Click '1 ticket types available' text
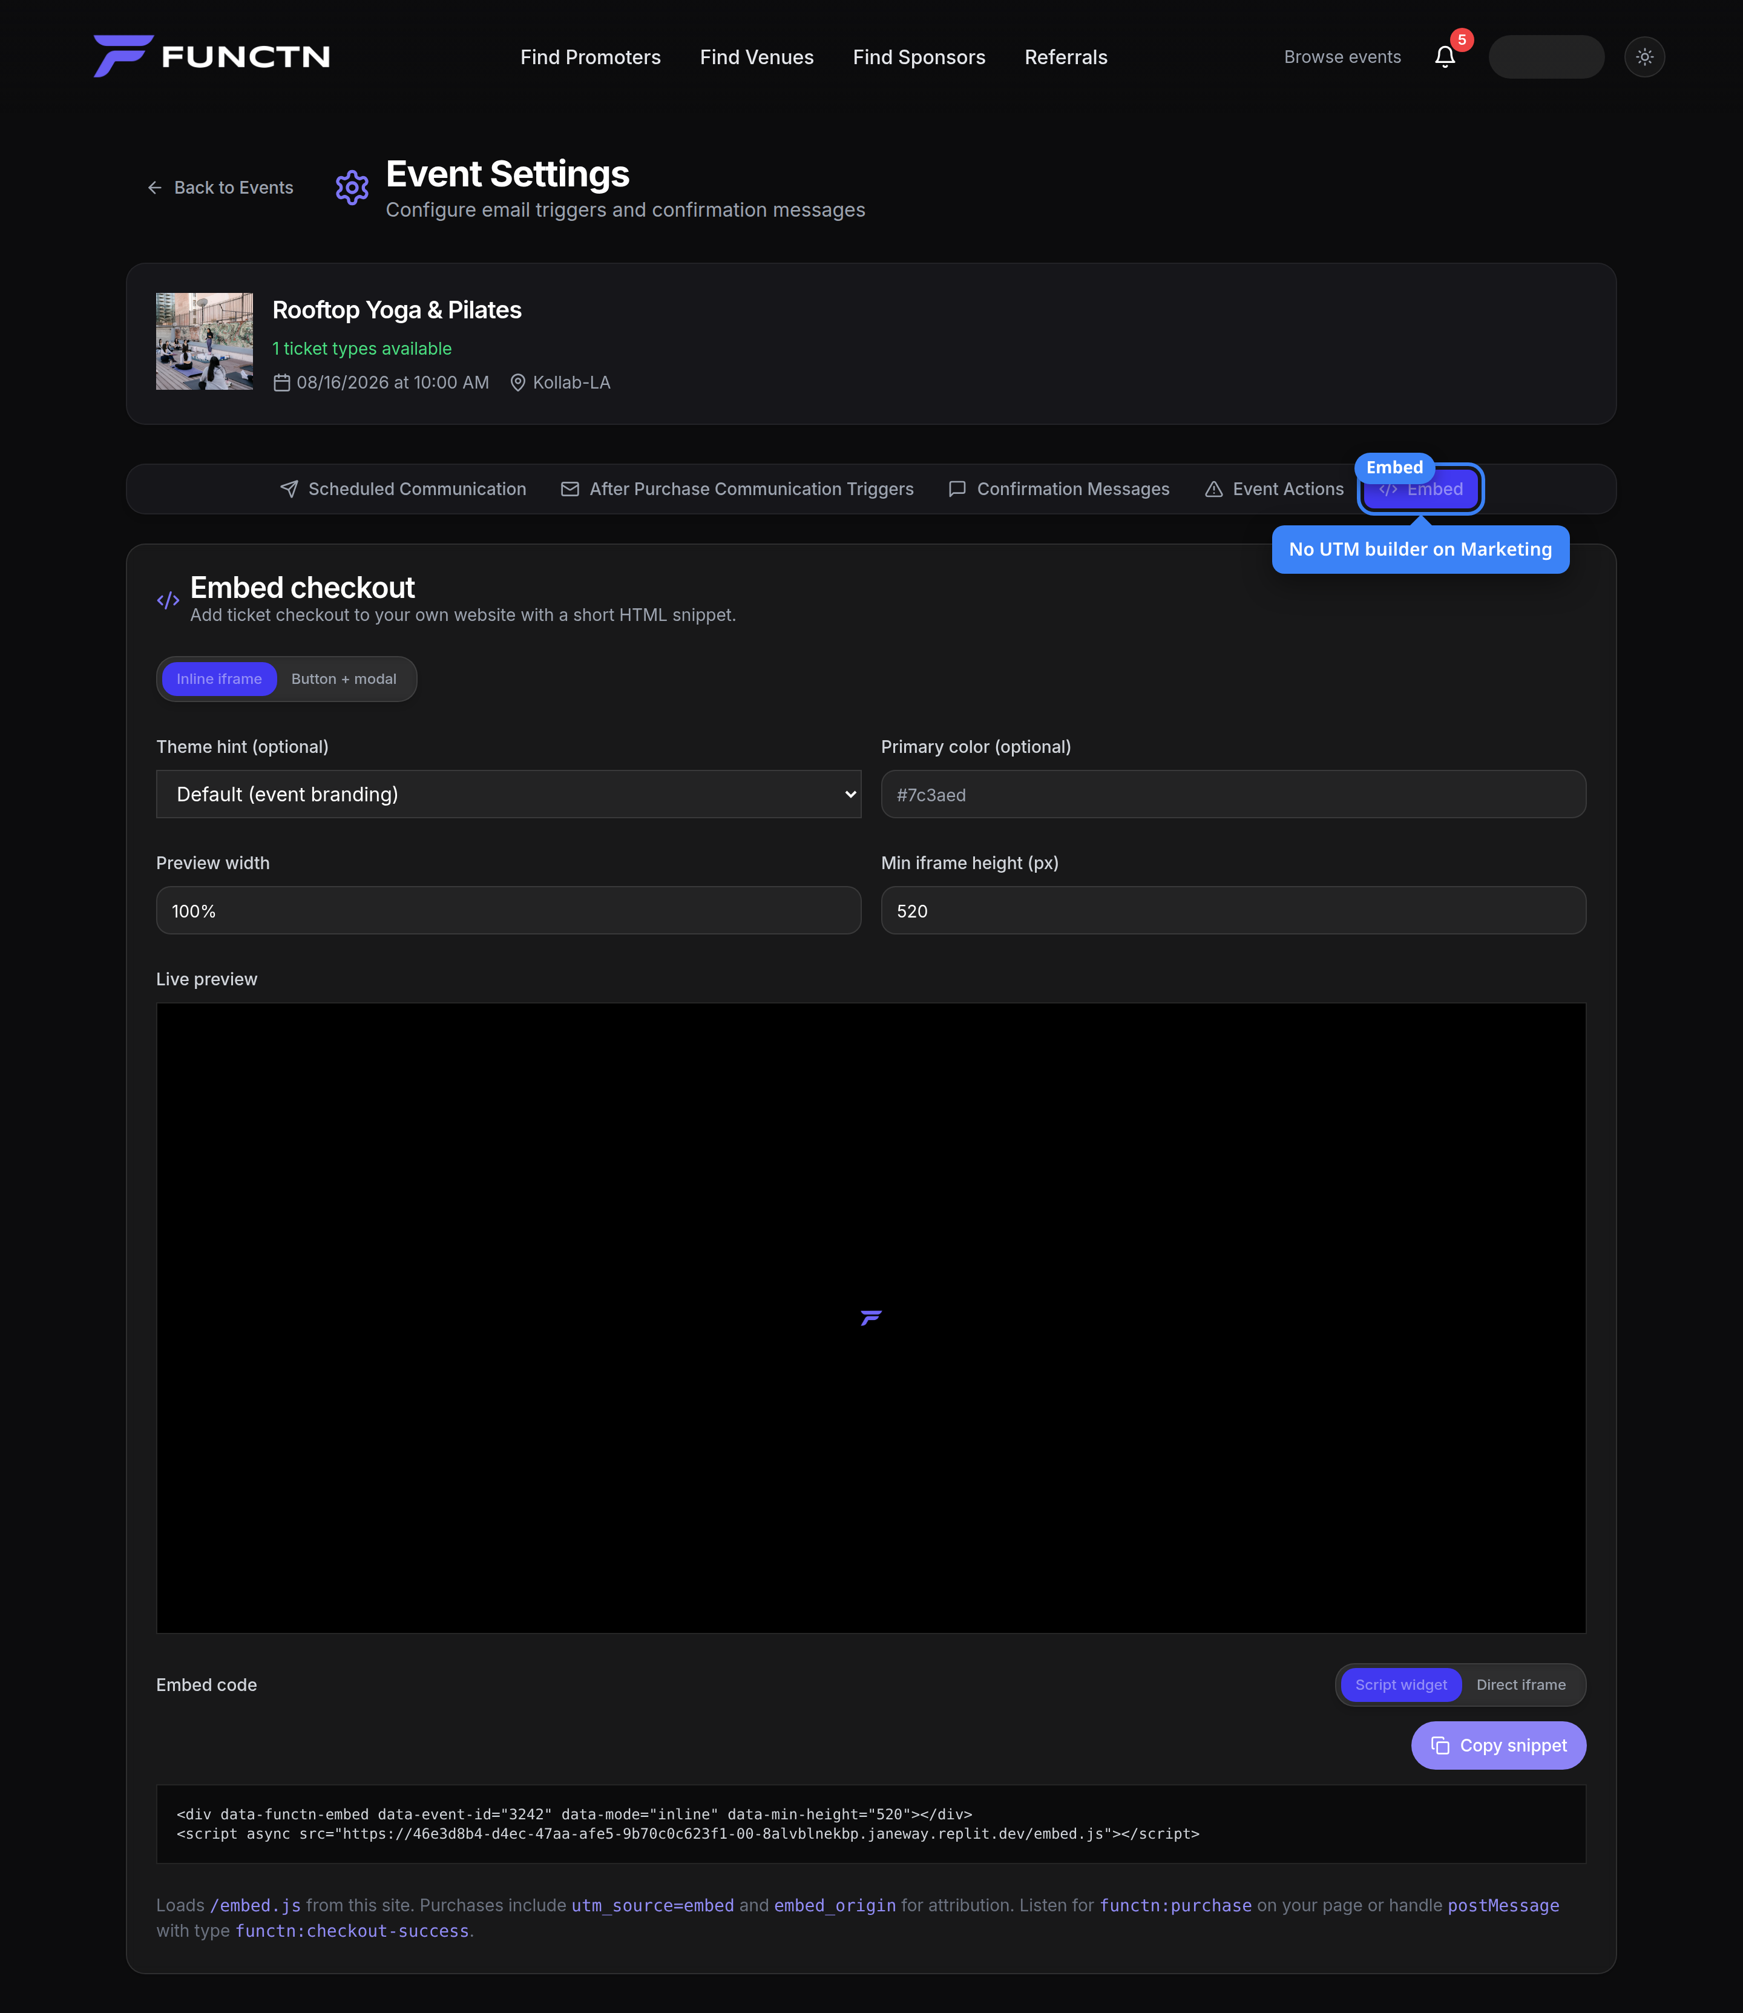 (x=362, y=348)
